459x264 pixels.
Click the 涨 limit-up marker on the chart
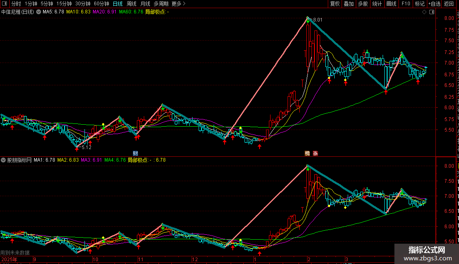click(315, 154)
